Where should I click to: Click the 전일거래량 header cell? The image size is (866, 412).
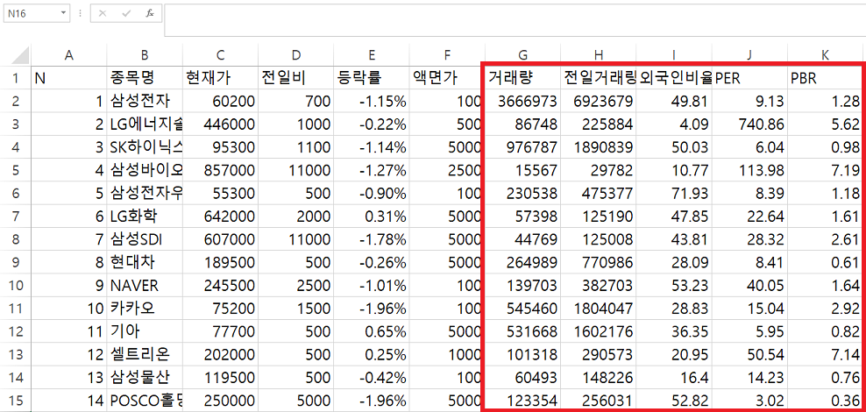(599, 78)
